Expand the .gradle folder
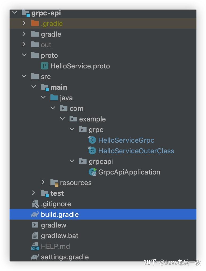The width and height of the screenshot is (206, 271). point(24,23)
